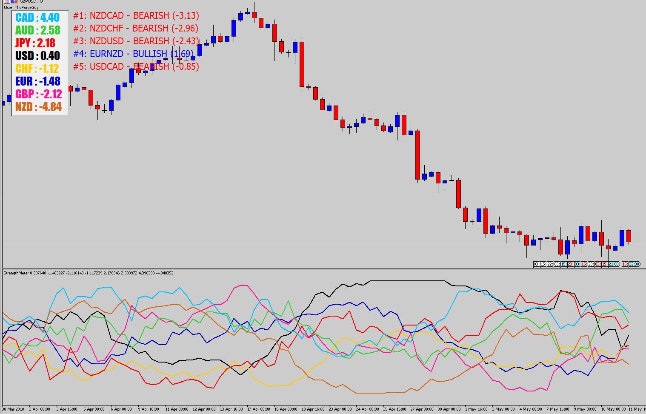Click the StrengthMeter indicator values label
This screenshot has width=646, height=414.
pyautogui.click(x=89, y=273)
